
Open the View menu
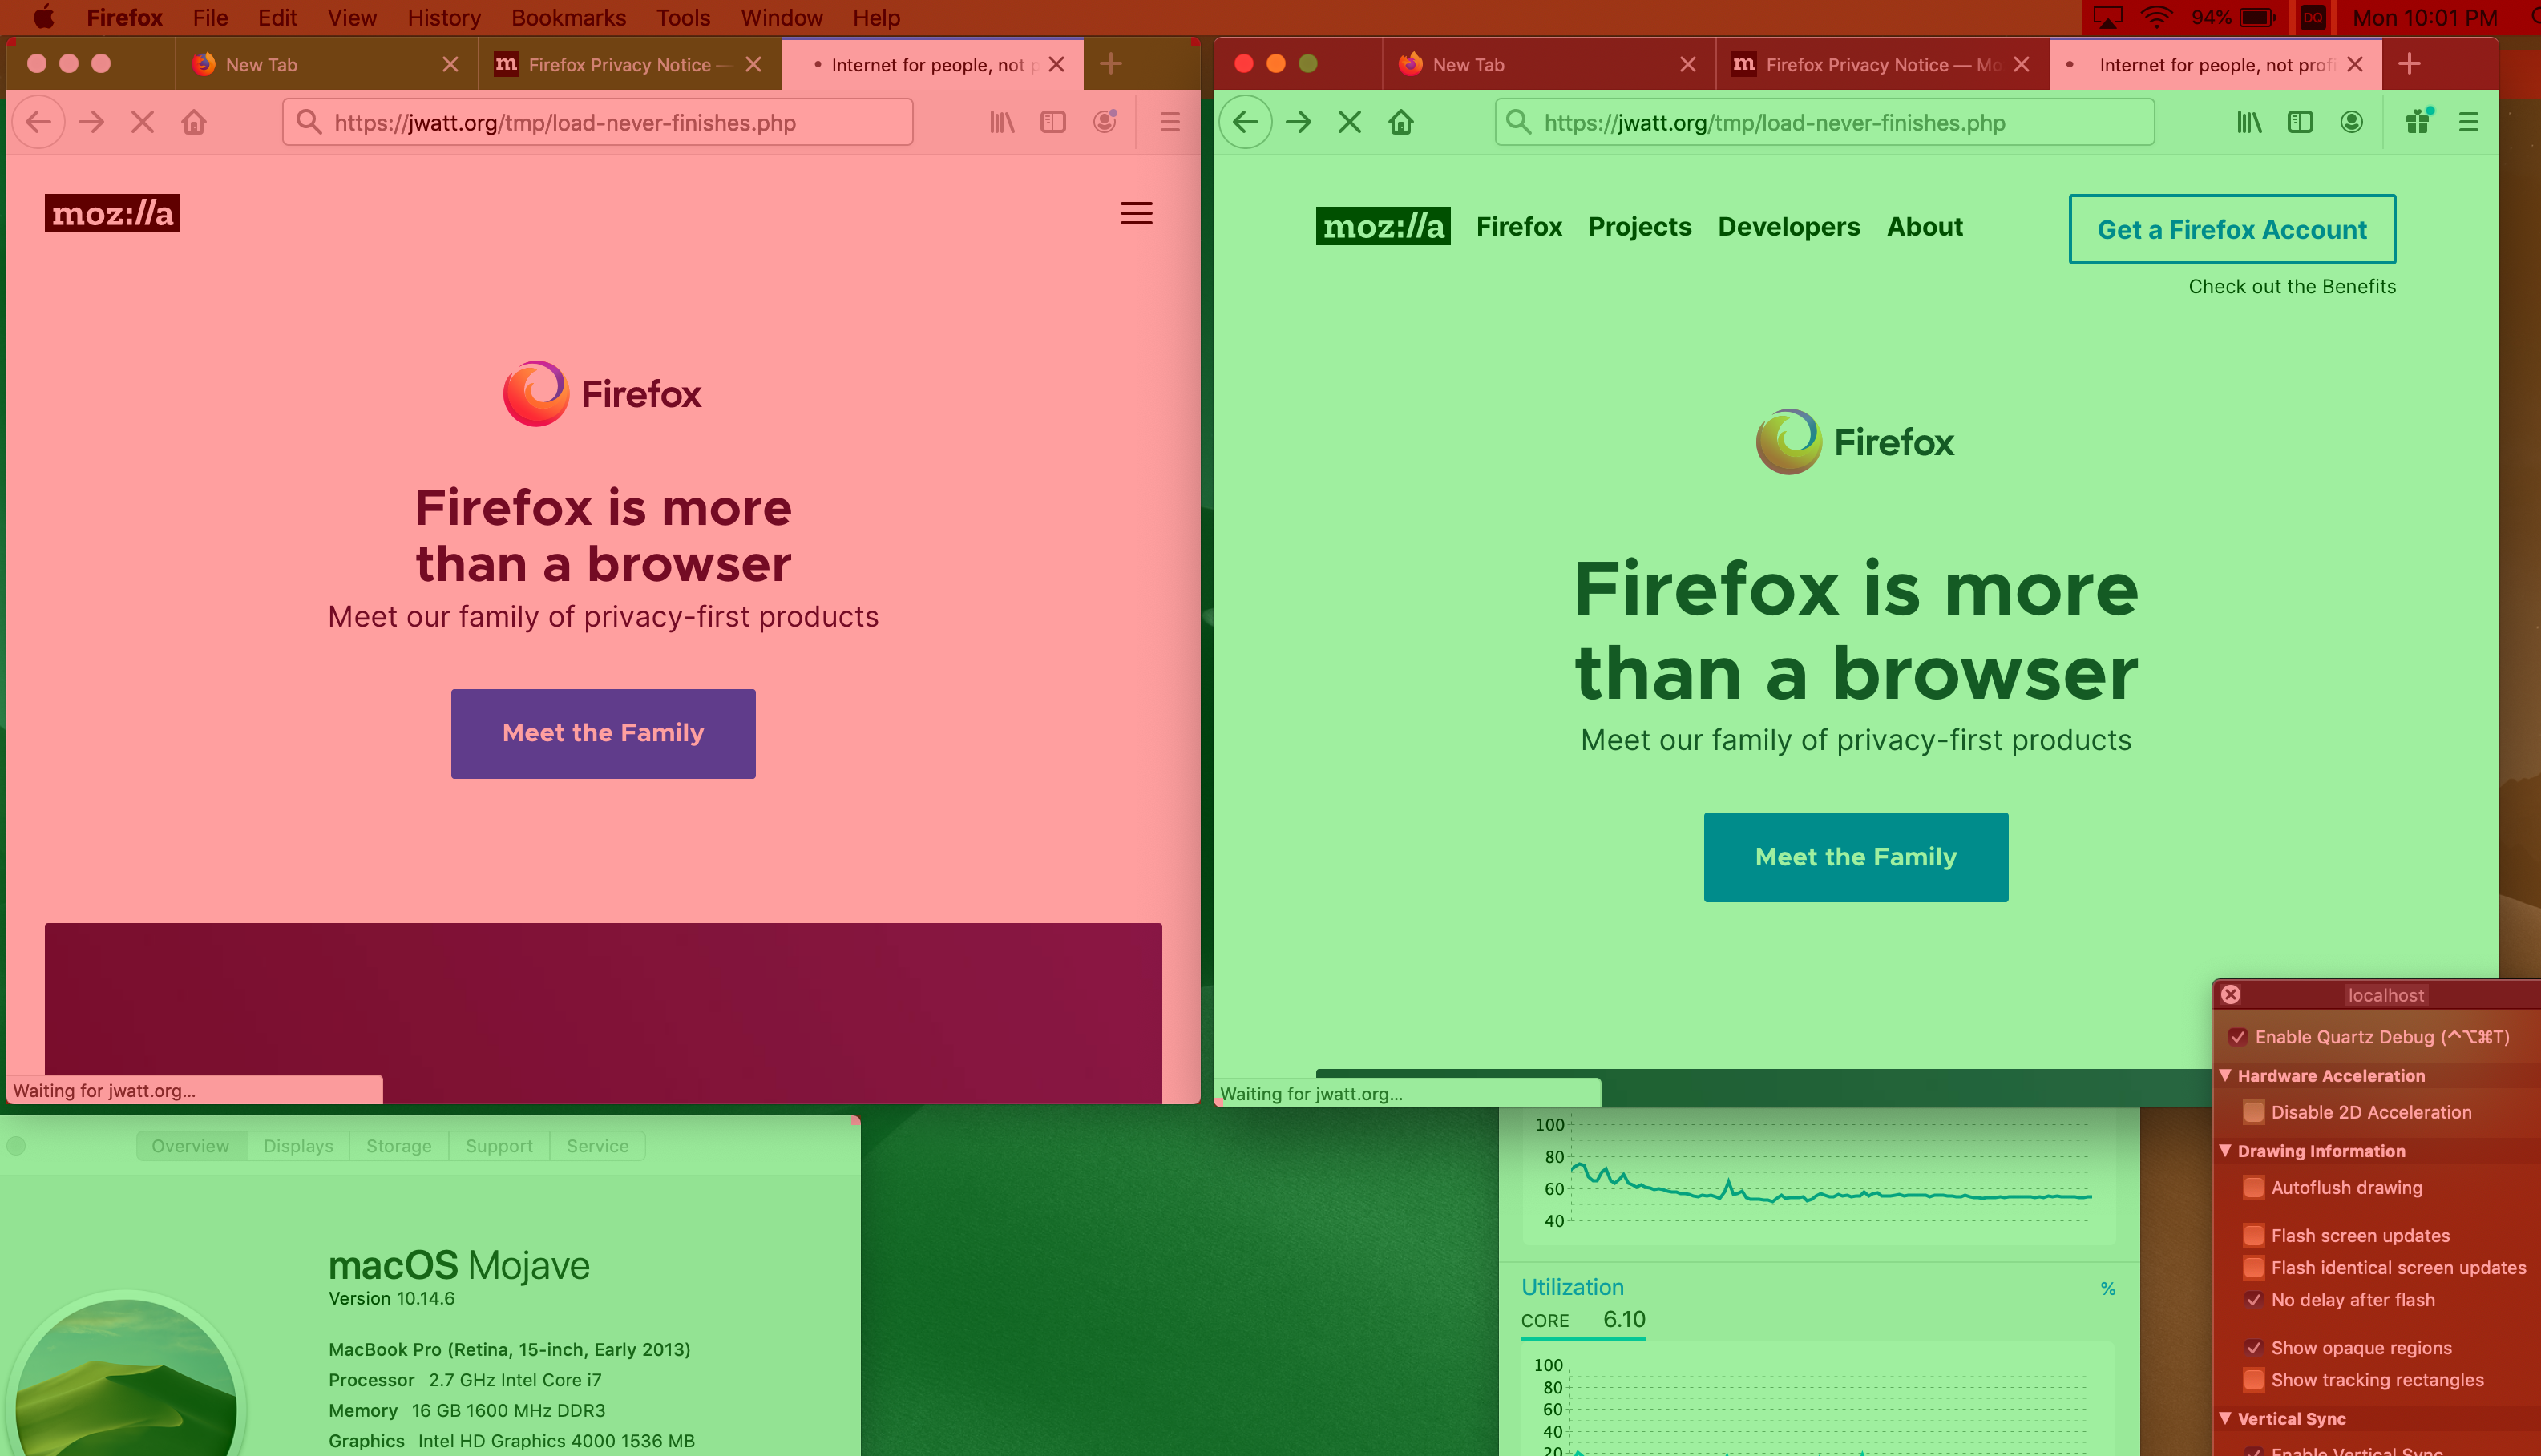352,17
